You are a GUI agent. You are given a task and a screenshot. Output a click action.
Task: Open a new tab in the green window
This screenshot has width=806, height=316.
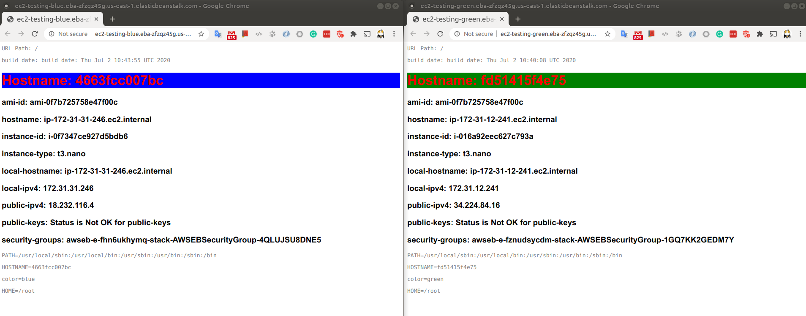(518, 19)
